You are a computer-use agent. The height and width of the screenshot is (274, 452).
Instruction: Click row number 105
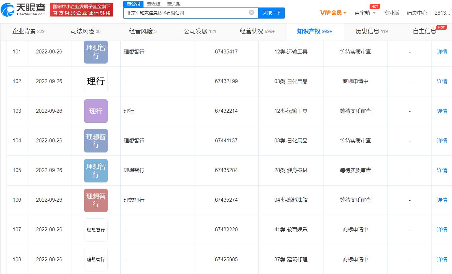[x=17, y=170]
